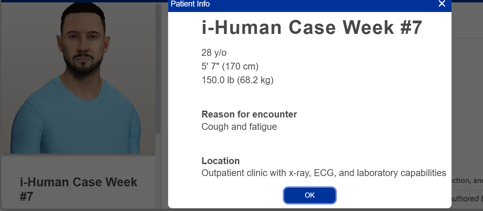Click the dialog heading i-Human Case Week #7
The width and height of the screenshot is (483, 211).
pos(312,28)
